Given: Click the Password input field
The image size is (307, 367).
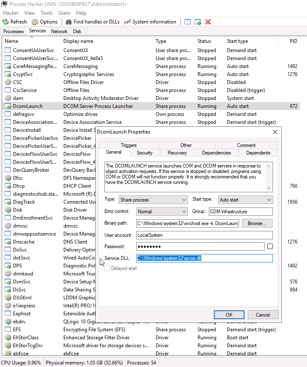Looking at the screenshot, I should 200,246.
